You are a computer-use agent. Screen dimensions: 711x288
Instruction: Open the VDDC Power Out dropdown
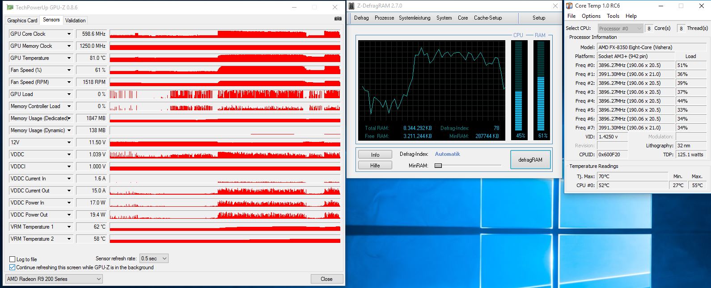pos(69,215)
